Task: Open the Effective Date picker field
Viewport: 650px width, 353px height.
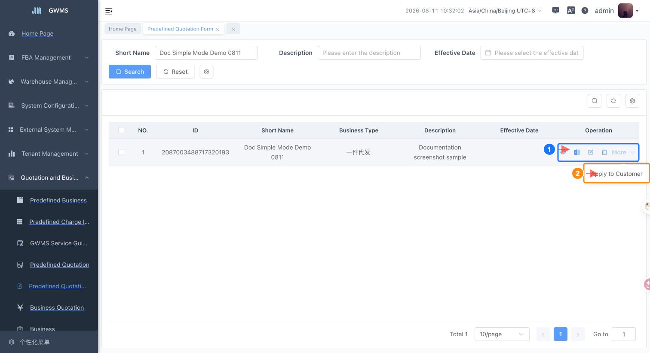Action: [532, 53]
